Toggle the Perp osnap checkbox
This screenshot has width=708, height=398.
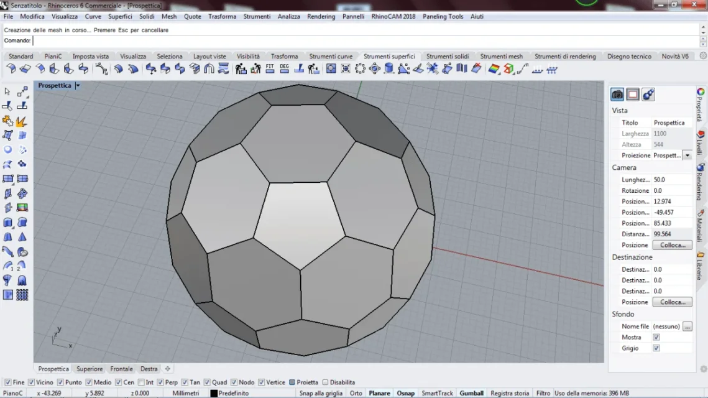[160, 382]
